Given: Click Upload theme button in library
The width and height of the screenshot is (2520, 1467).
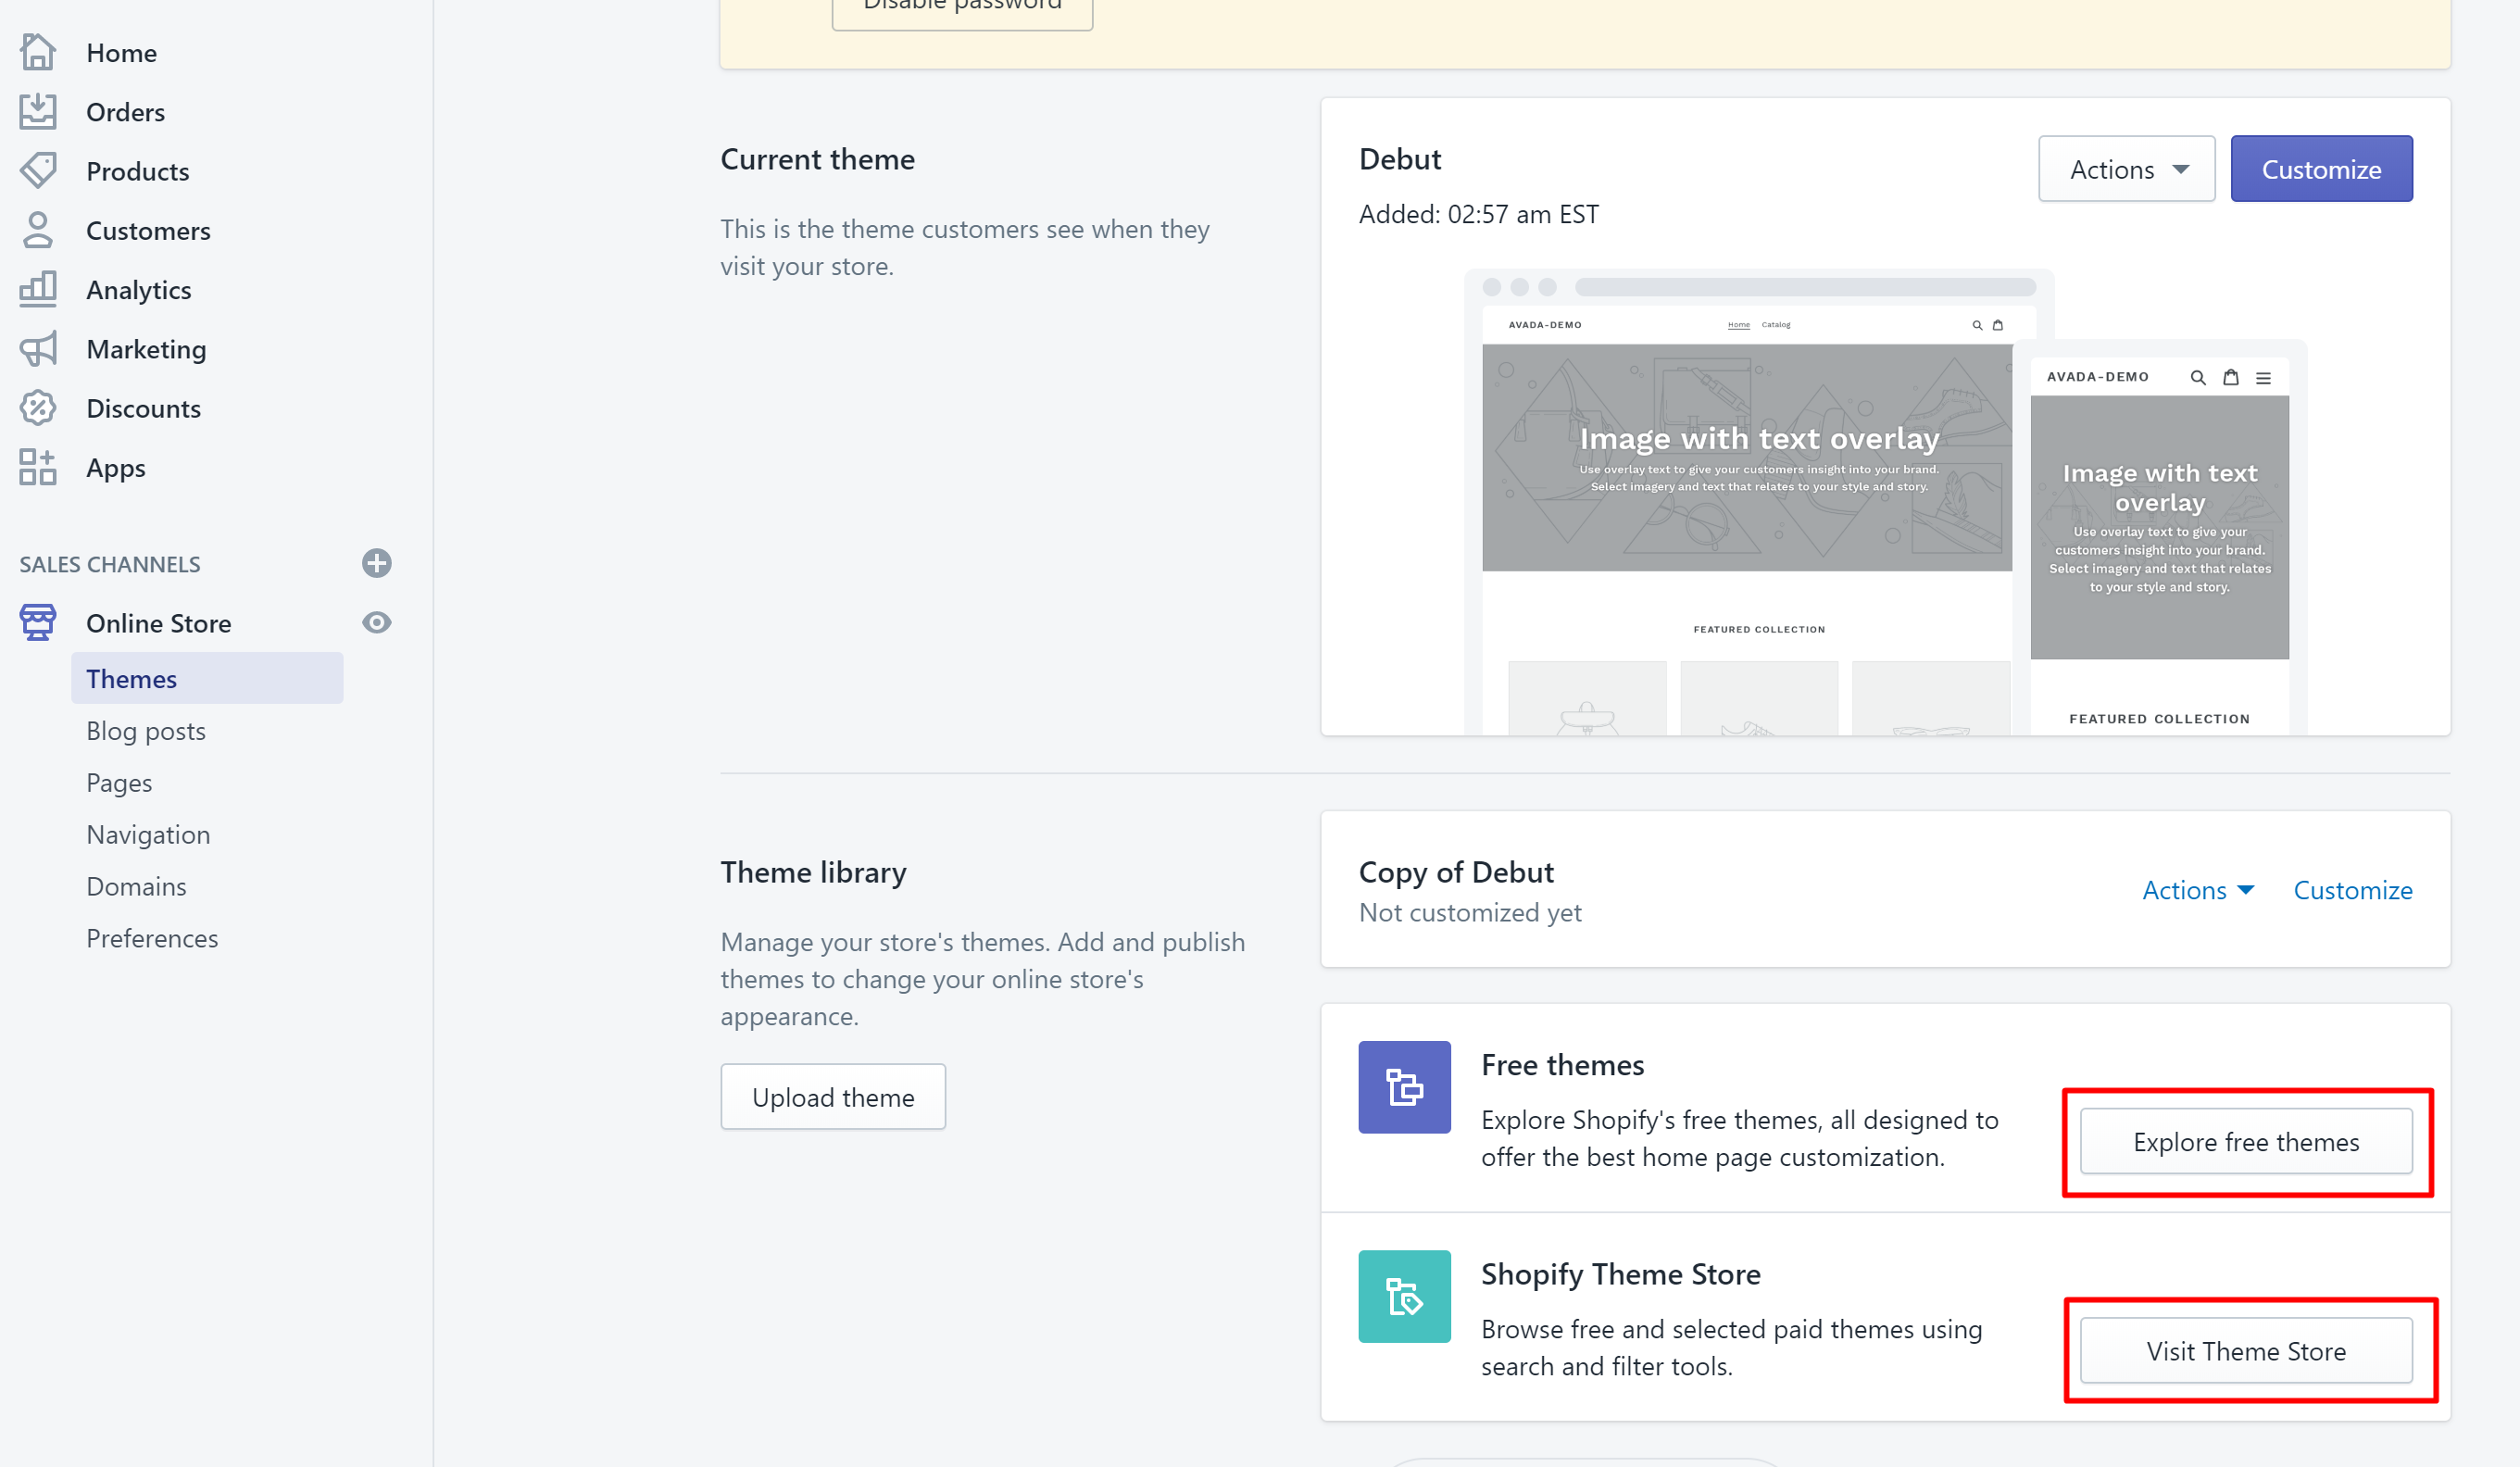Looking at the screenshot, I should (x=832, y=1097).
